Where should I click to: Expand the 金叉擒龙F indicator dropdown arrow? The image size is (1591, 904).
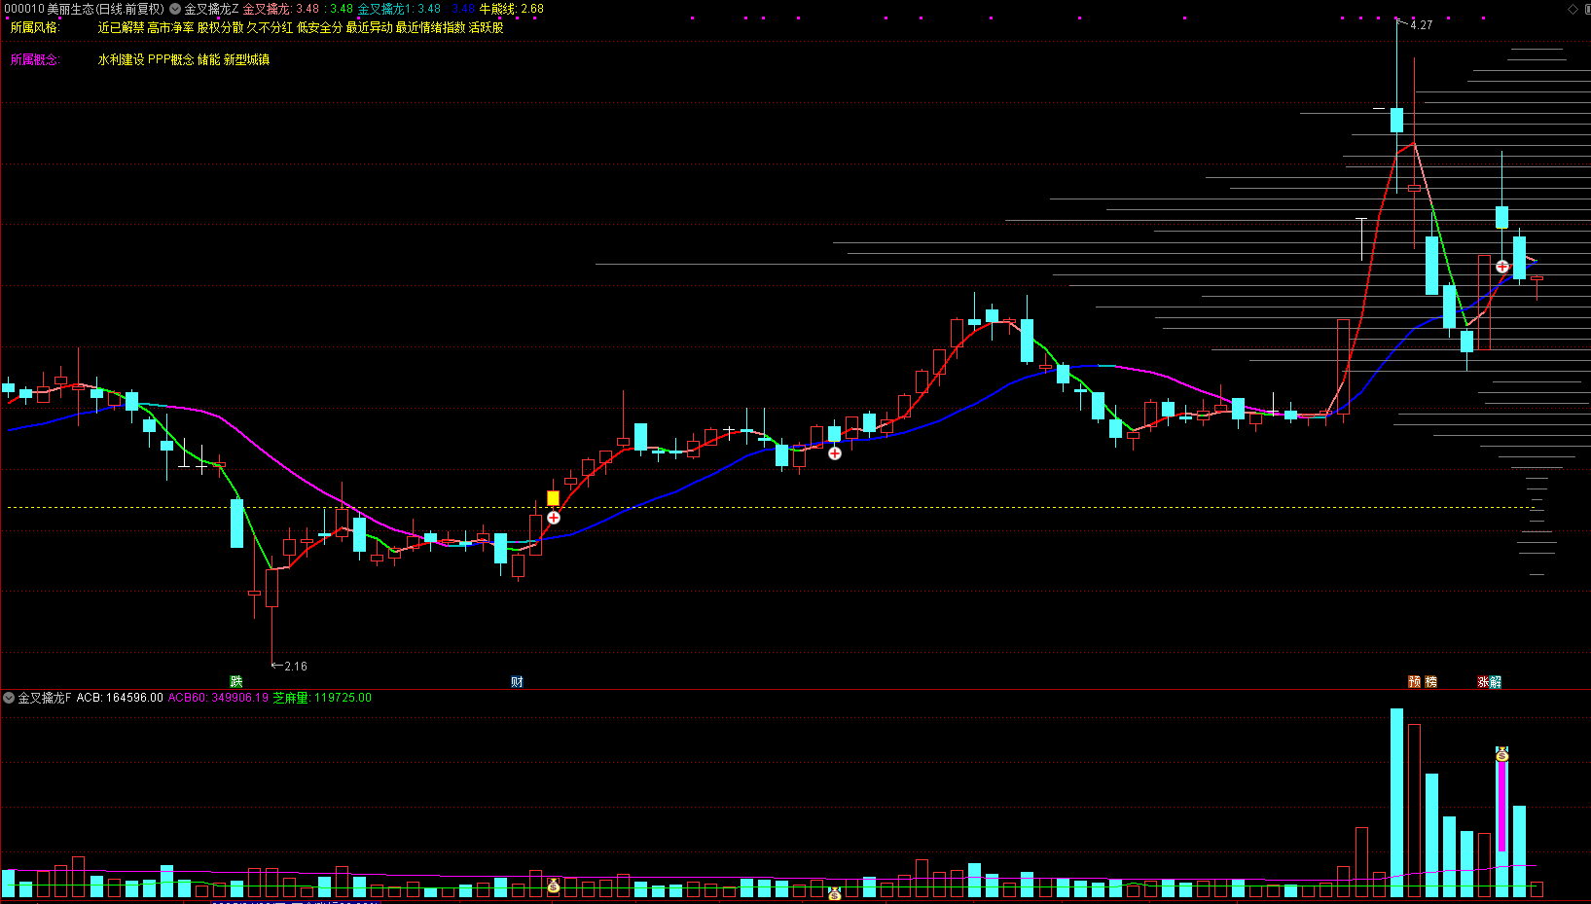pyautogui.click(x=9, y=698)
